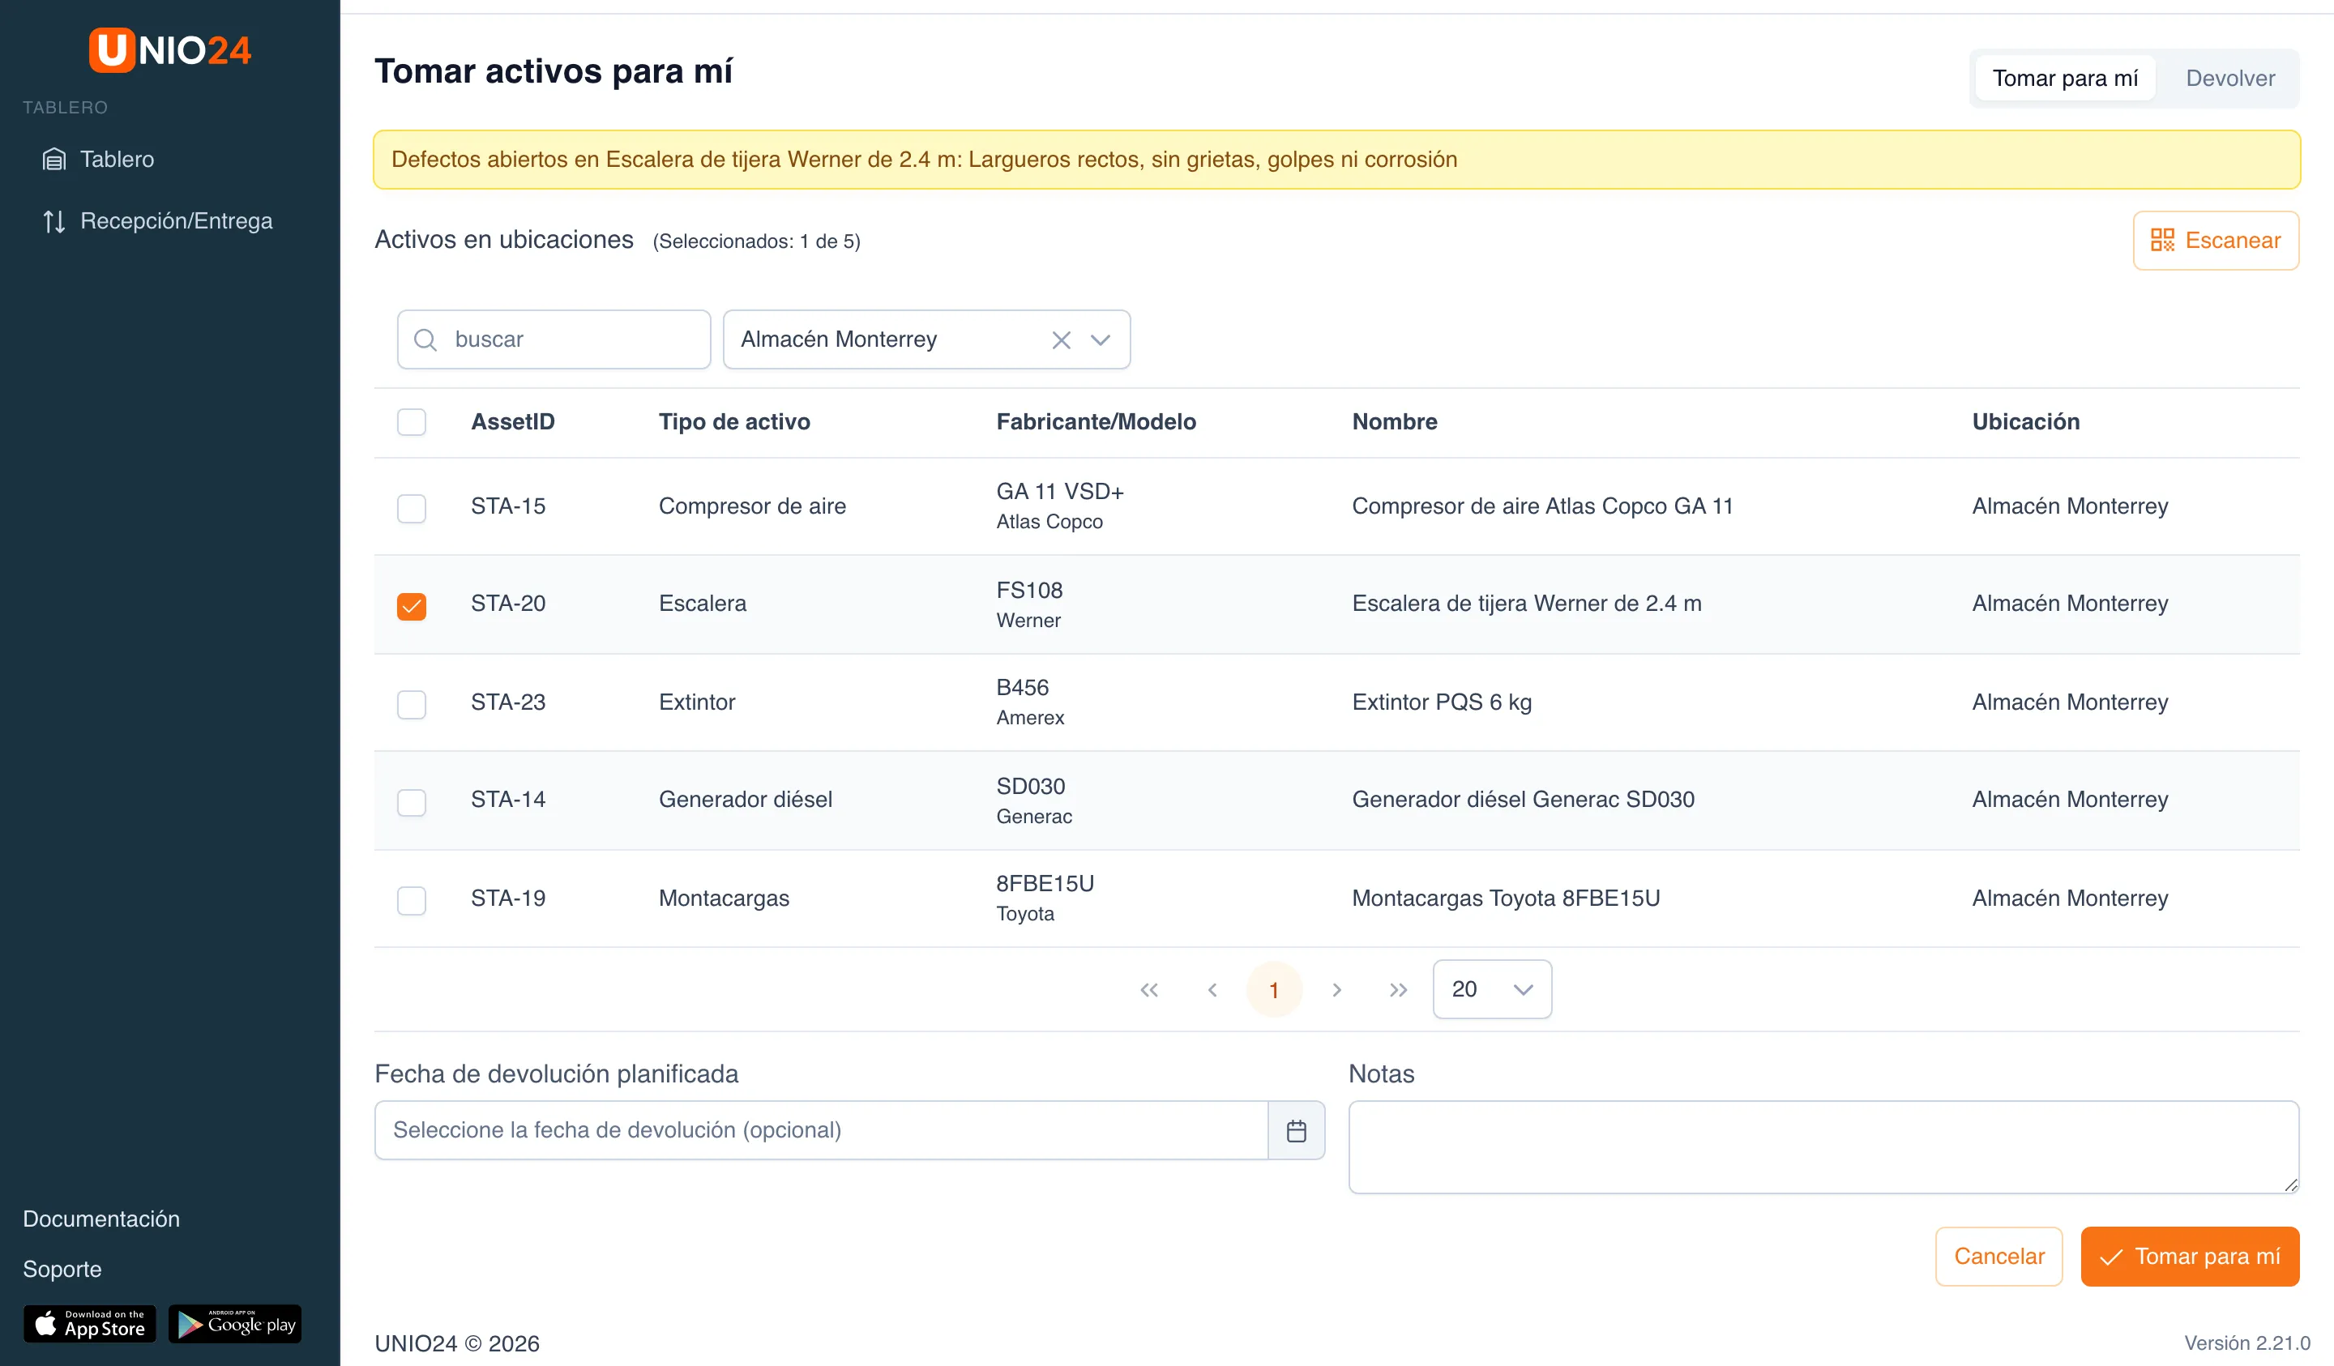The image size is (2334, 1366).
Task: Click the Cancelar button
Action: point(1998,1257)
